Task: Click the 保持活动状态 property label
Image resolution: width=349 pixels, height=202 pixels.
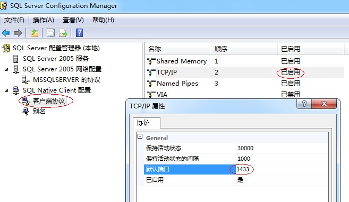Action: point(164,148)
